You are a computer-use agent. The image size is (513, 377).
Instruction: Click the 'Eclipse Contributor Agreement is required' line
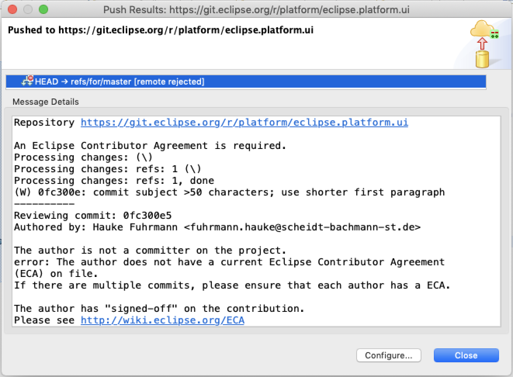150,146
